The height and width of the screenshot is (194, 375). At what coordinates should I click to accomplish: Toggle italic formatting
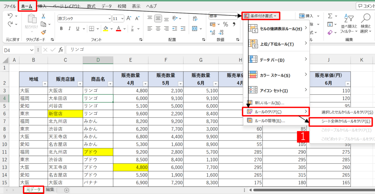[x=70, y=29]
